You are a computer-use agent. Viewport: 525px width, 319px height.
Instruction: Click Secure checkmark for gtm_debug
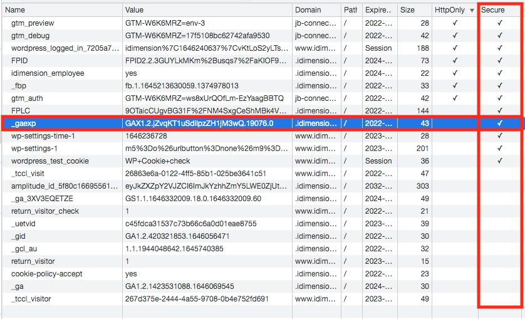[500, 36]
